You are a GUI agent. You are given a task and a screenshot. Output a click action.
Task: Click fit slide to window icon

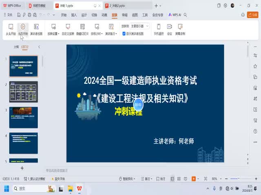(206, 179)
